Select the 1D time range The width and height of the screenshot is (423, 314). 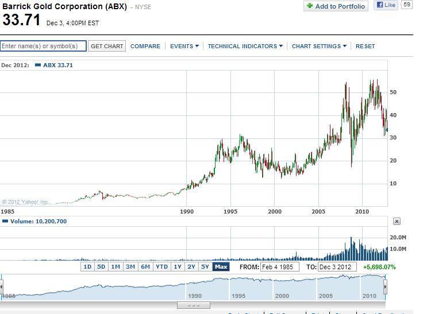point(87,267)
